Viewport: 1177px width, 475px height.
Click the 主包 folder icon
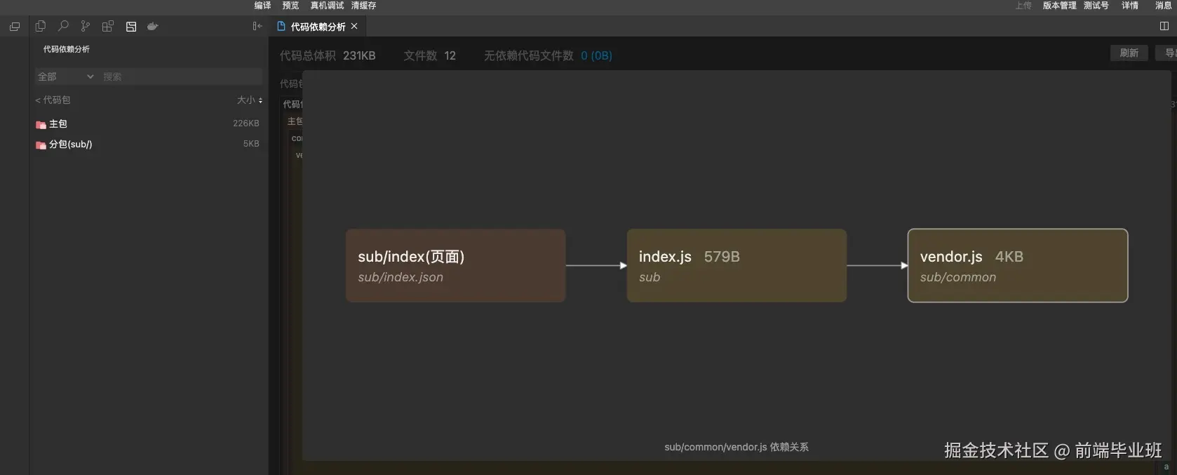pos(41,124)
